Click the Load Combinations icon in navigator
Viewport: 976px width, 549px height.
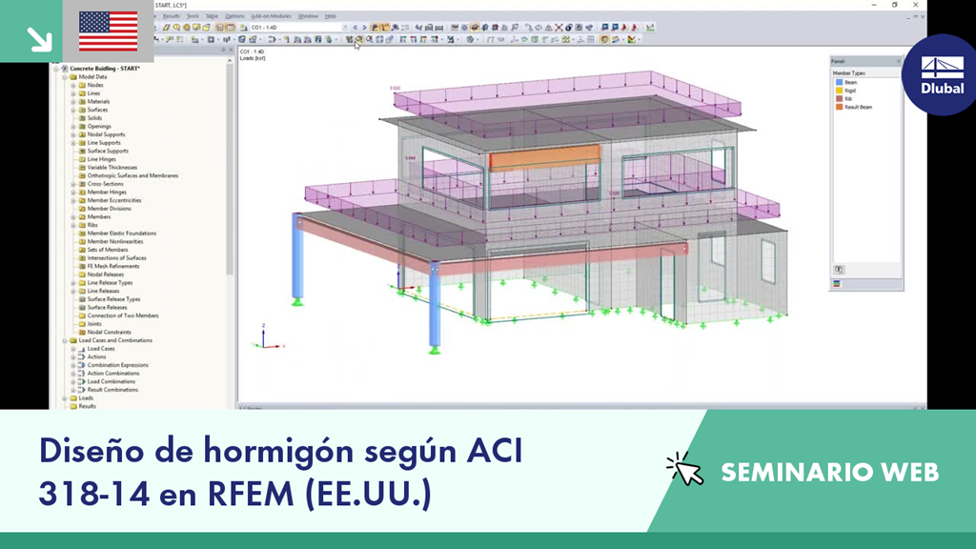82,381
